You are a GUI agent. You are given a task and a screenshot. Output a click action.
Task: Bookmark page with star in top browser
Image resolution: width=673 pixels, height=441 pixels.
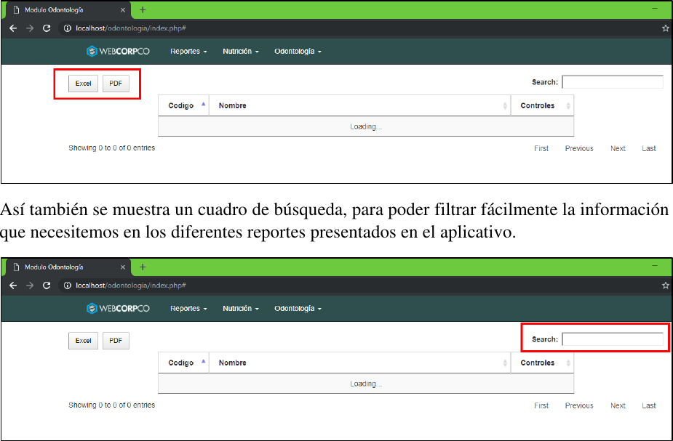click(665, 28)
